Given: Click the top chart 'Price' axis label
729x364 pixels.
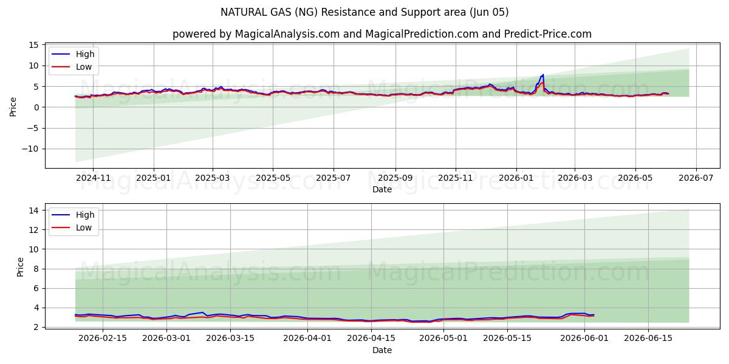Looking at the screenshot, I should [13, 106].
